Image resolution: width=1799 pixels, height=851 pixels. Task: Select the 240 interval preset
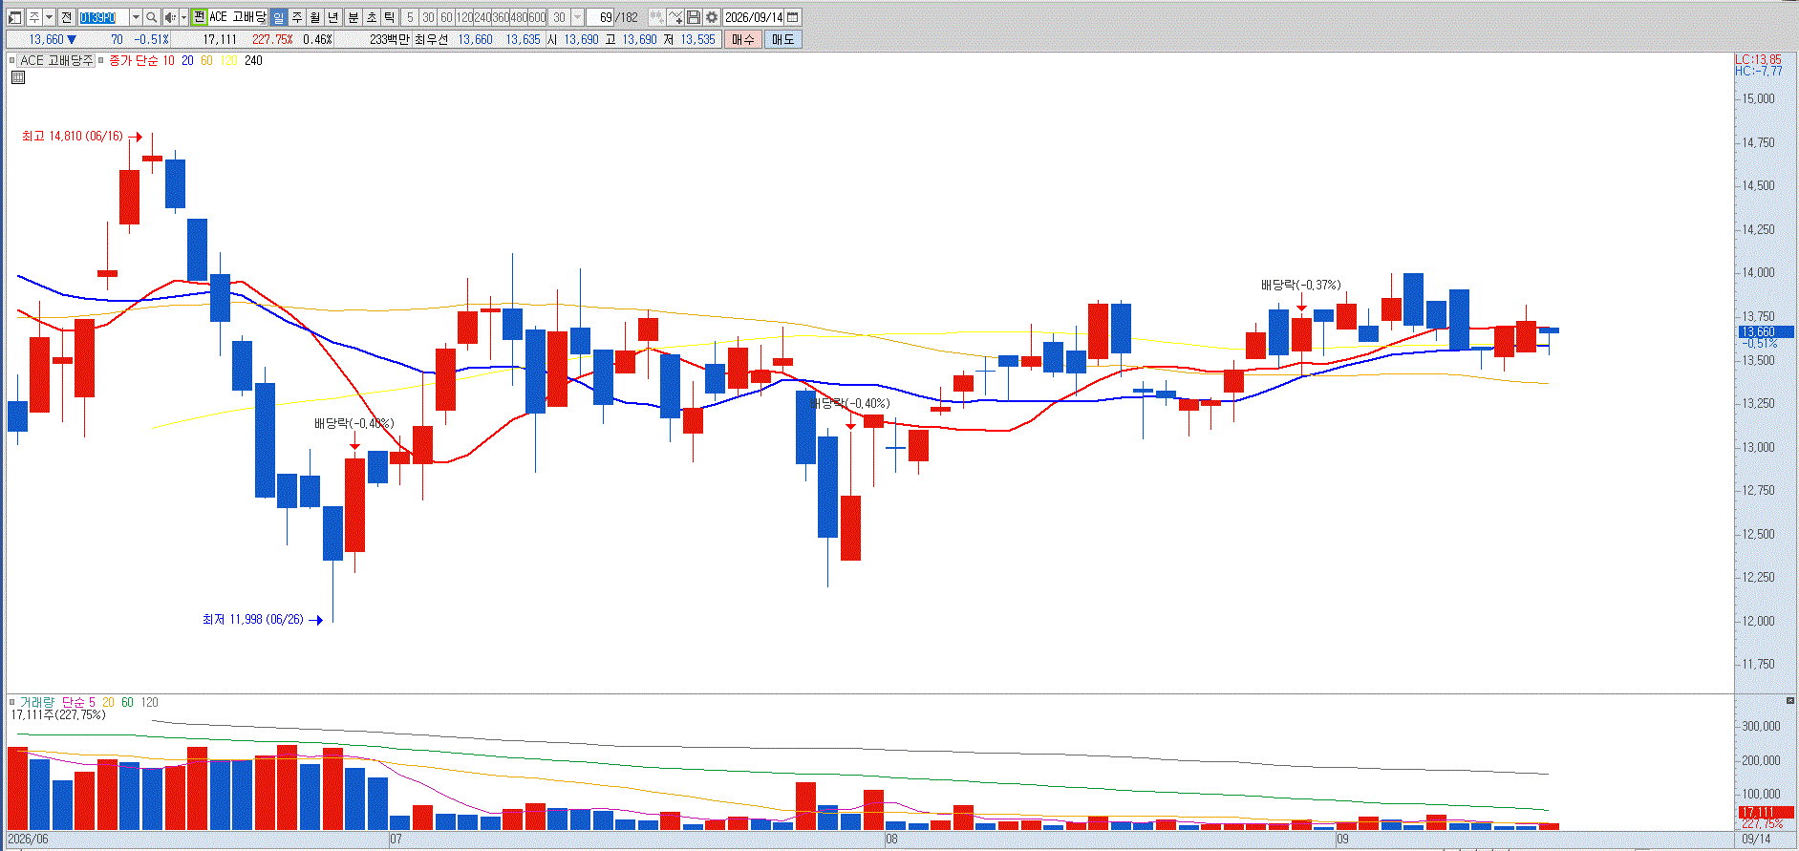(482, 17)
